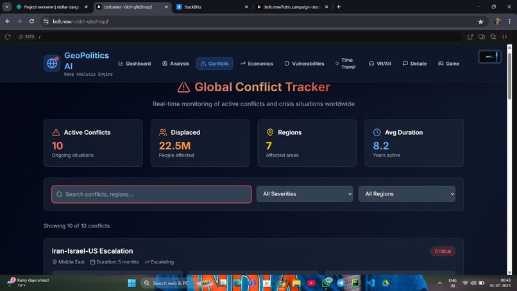Image resolution: width=517 pixels, height=291 pixels.
Task: Open YouTube from the taskbar
Action: (311, 283)
